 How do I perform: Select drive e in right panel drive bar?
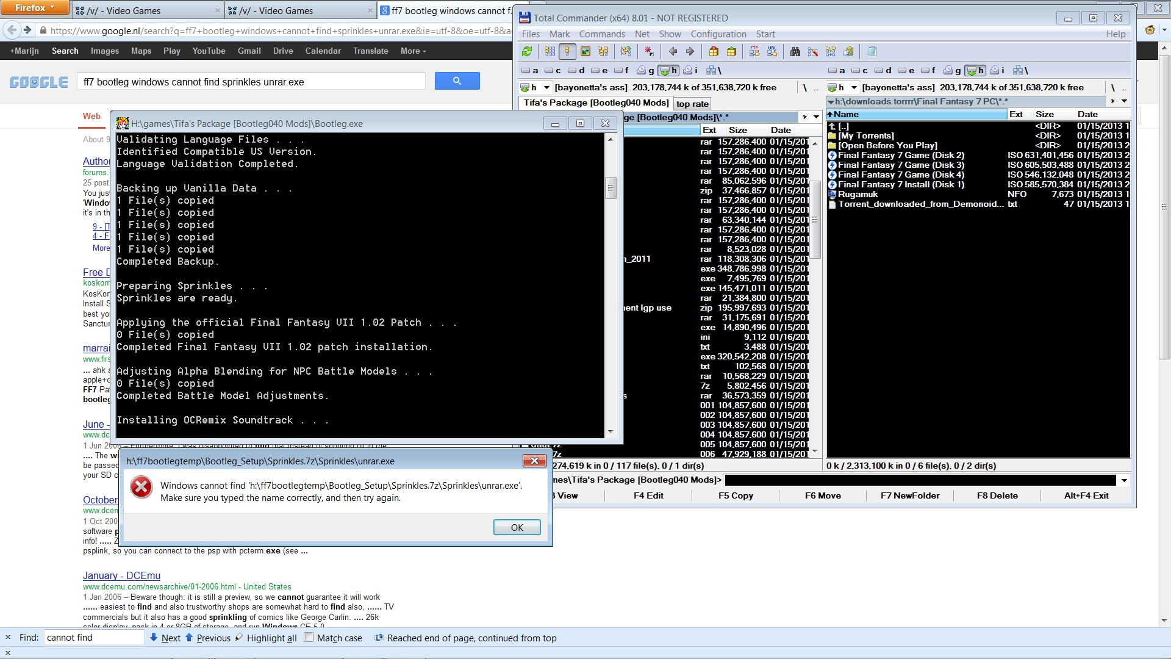[906, 71]
